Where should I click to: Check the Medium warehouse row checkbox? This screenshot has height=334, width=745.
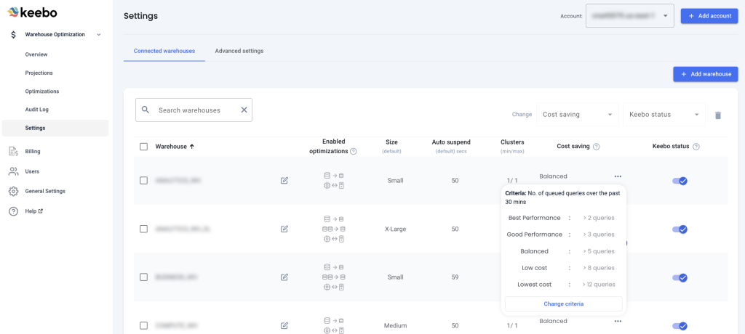(x=143, y=325)
